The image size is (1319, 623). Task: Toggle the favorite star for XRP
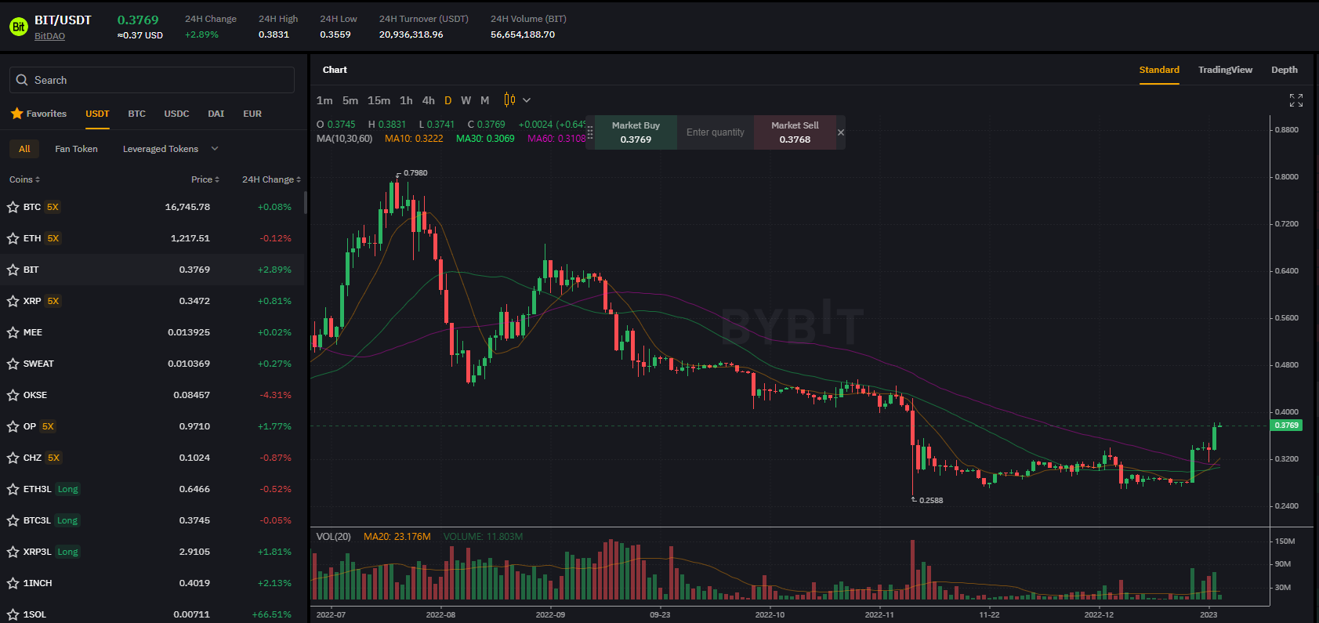click(13, 301)
